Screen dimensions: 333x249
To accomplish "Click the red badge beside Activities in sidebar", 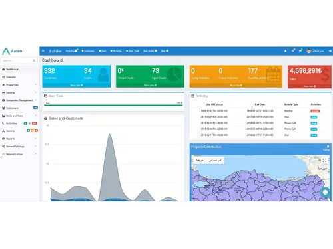I will pos(35,124).
